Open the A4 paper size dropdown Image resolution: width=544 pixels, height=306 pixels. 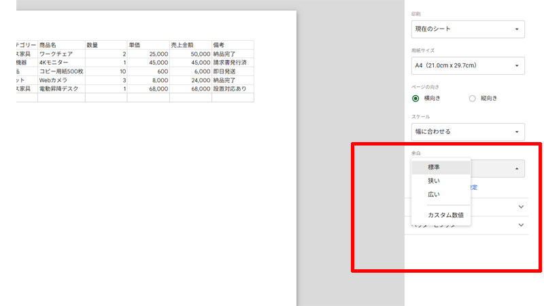click(x=468, y=65)
